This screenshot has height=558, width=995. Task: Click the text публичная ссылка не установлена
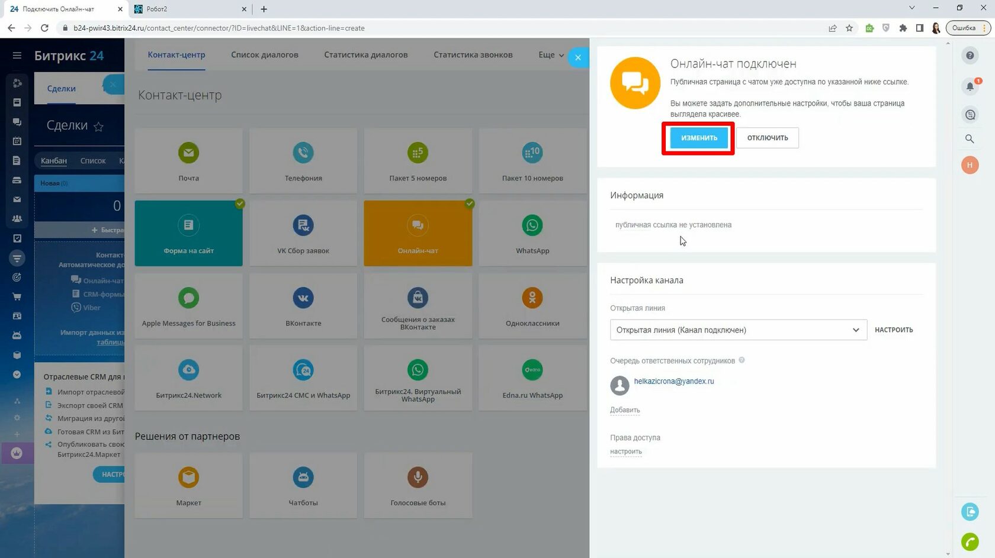(x=673, y=225)
